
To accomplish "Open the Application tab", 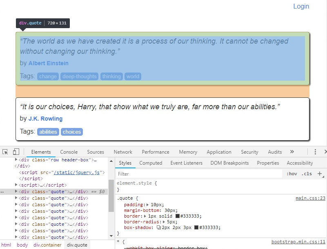I will [x=219, y=152].
